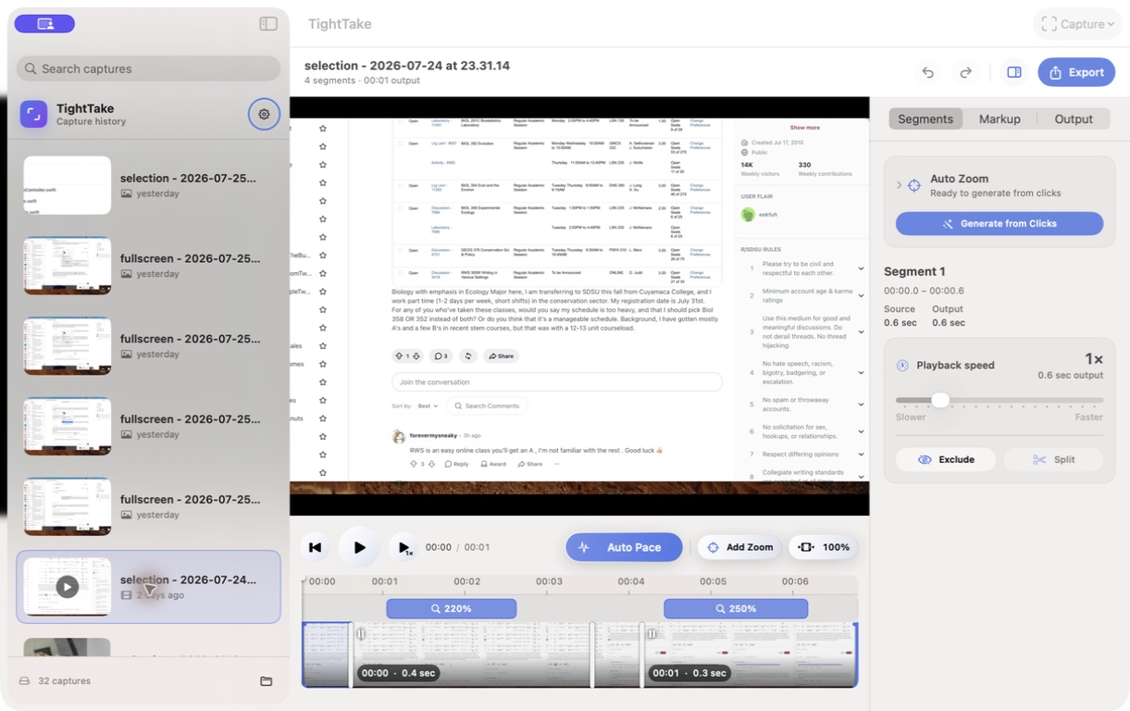This screenshot has height=711, width=1130.
Task: Click the Export button
Action: coord(1076,72)
